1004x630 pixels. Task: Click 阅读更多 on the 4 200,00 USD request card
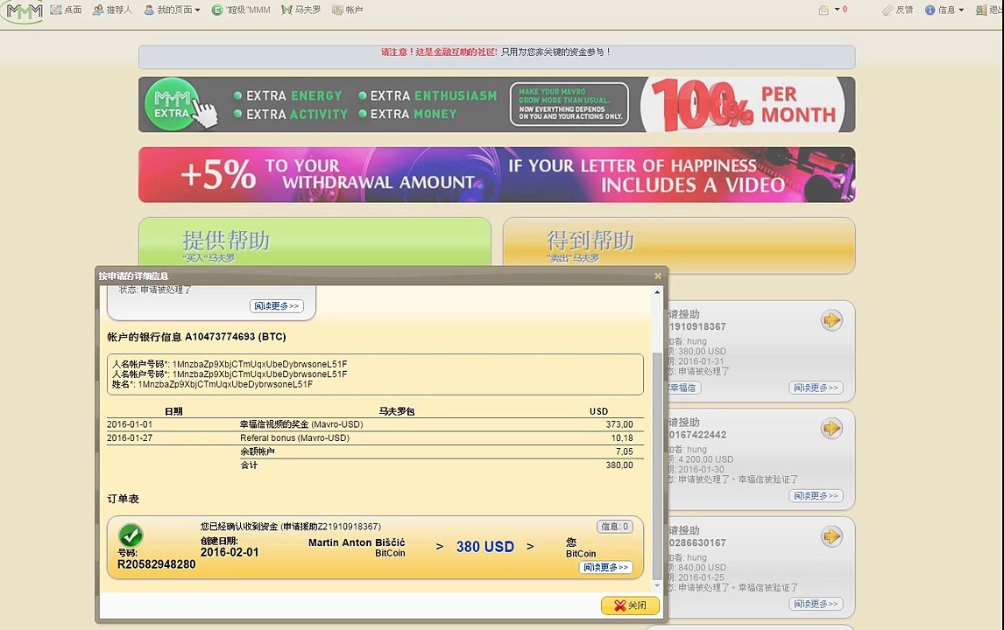coord(816,495)
